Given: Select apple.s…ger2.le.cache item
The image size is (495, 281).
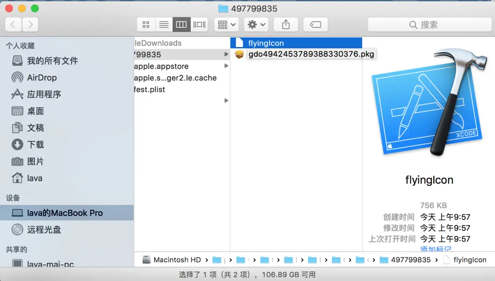Looking at the screenshot, I should click(x=176, y=78).
